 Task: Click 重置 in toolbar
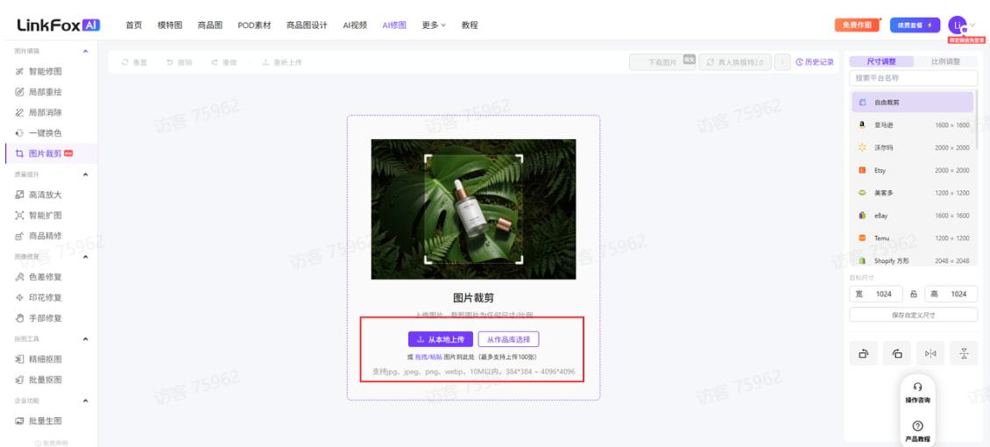pyautogui.click(x=135, y=62)
